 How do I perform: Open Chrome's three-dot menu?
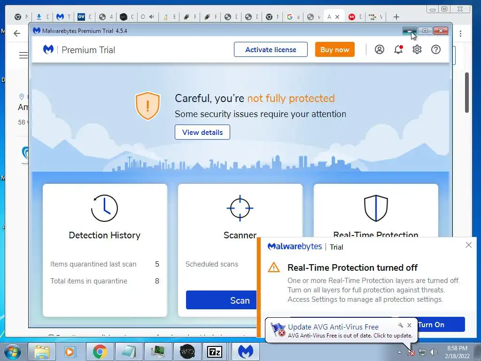tap(460, 33)
